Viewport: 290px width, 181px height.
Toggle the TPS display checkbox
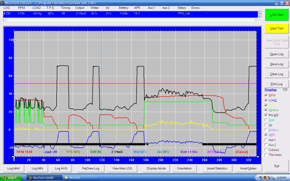(x=266, y=105)
